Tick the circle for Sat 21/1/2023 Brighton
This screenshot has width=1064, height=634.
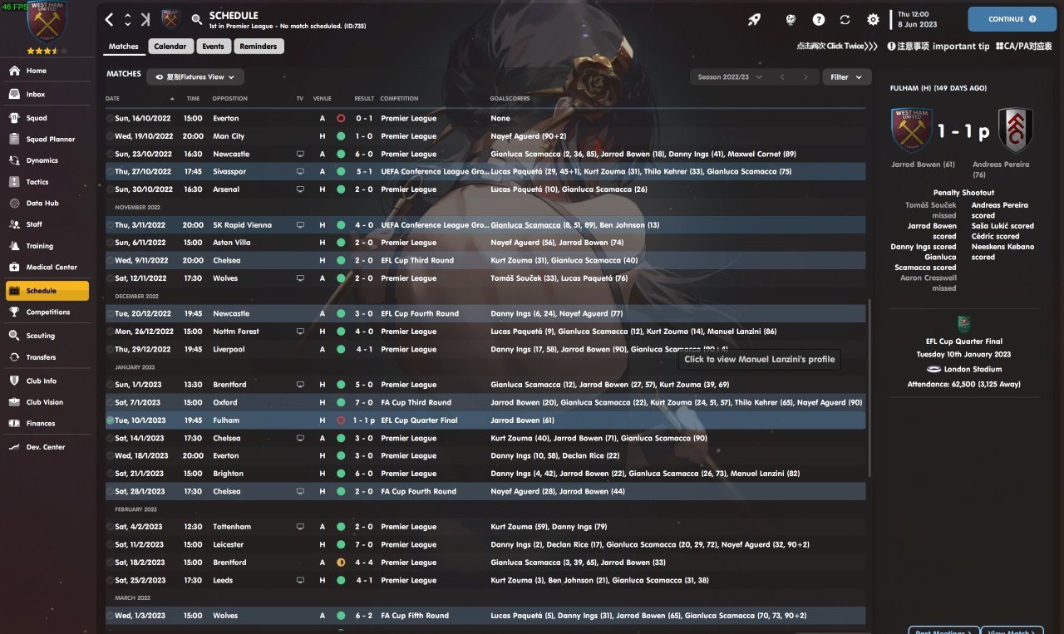pos(111,474)
